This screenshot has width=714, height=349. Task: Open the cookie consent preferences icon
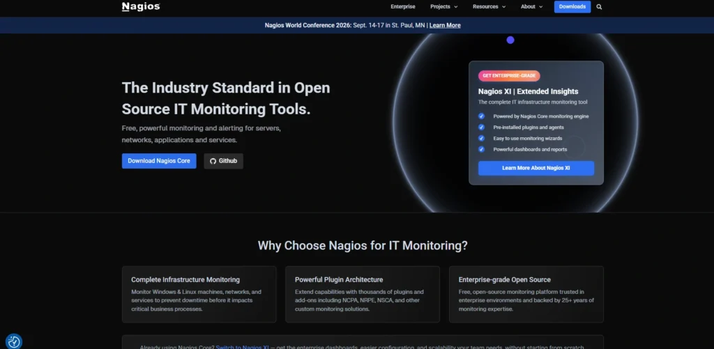(14, 341)
